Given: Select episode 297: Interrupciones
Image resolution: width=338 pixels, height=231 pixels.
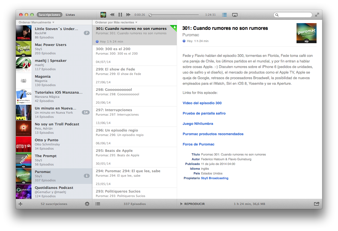Looking at the screenshot, I should [135, 116].
